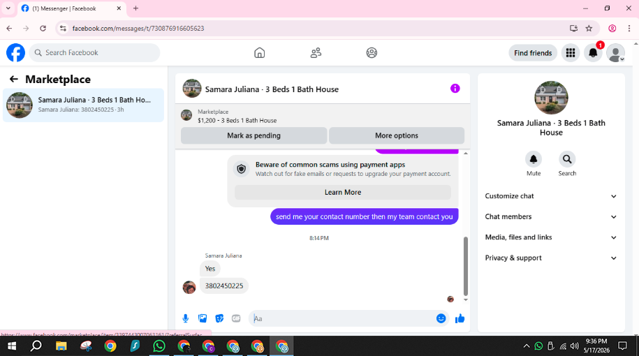Screen dimensions: 639x356
Task: Choose a sticker icon
Action: (x=219, y=318)
